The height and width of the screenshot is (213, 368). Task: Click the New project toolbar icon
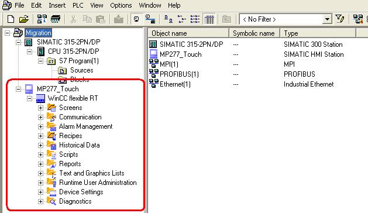coord(11,19)
